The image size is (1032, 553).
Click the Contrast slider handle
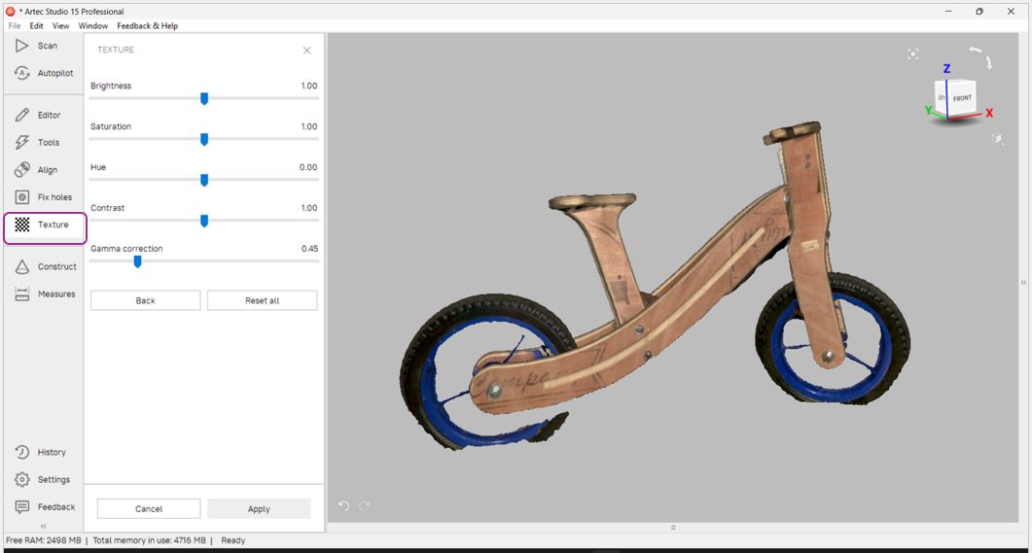tap(204, 221)
